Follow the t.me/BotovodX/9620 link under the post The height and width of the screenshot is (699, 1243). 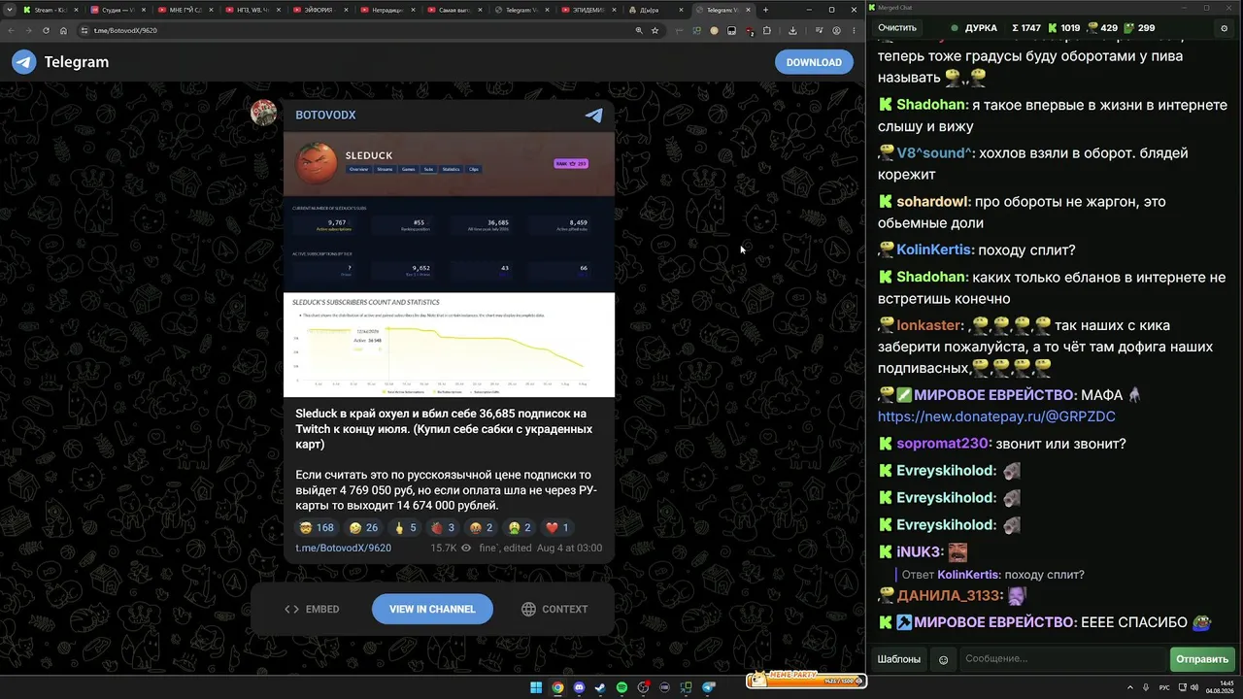[x=343, y=548]
